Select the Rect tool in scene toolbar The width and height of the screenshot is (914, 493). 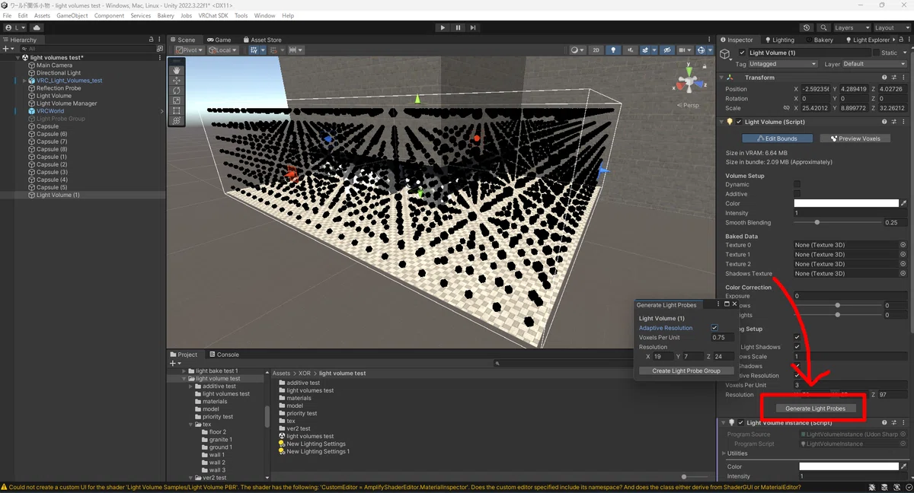pyautogui.click(x=177, y=110)
